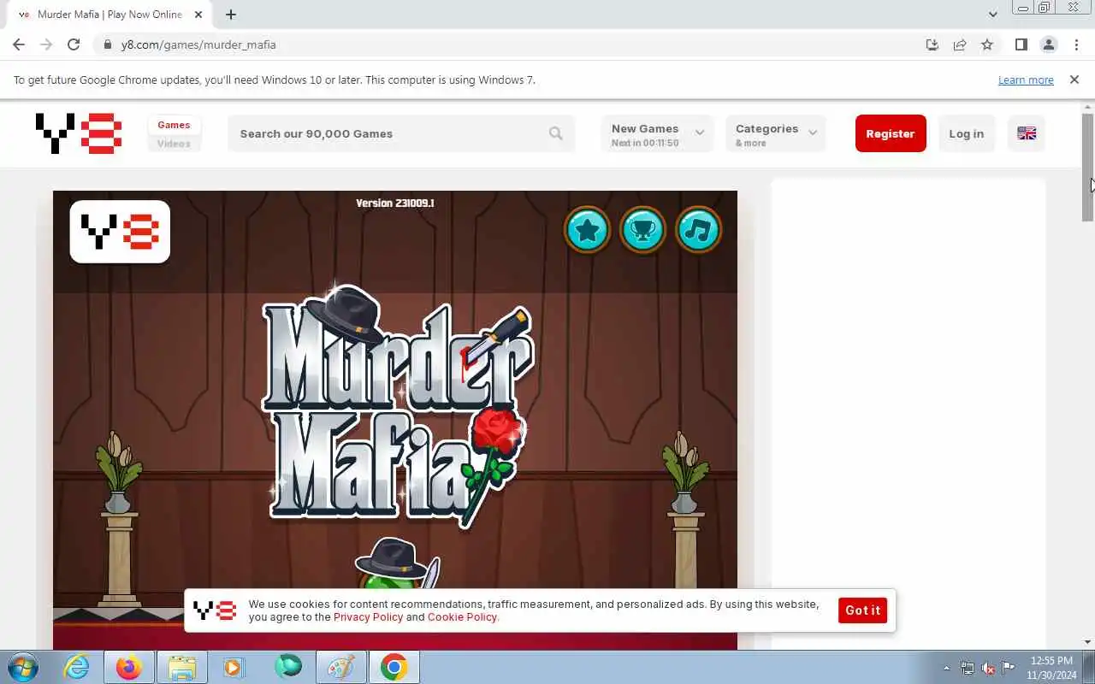Image resolution: width=1095 pixels, height=684 pixels.
Task: Launch Firefox from taskbar
Action: 129,667
